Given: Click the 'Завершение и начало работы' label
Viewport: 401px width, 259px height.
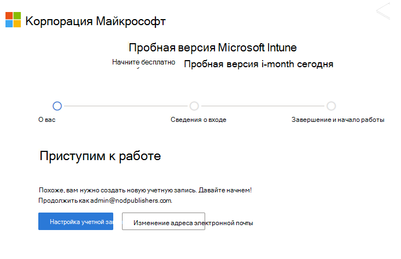Looking at the screenshot, I should (x=338, y=120).
